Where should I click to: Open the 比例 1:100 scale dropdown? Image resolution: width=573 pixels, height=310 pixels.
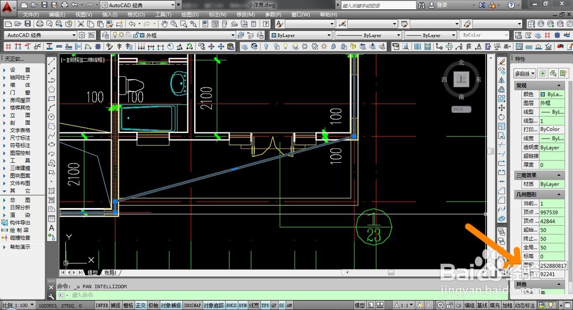click(18, 305)
